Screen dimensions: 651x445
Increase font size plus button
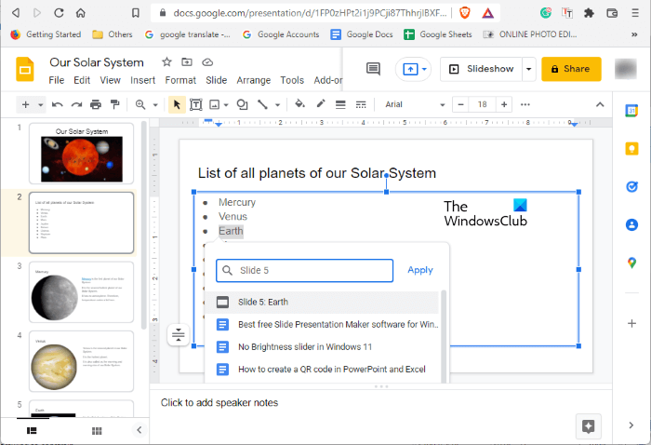point(504,104)
